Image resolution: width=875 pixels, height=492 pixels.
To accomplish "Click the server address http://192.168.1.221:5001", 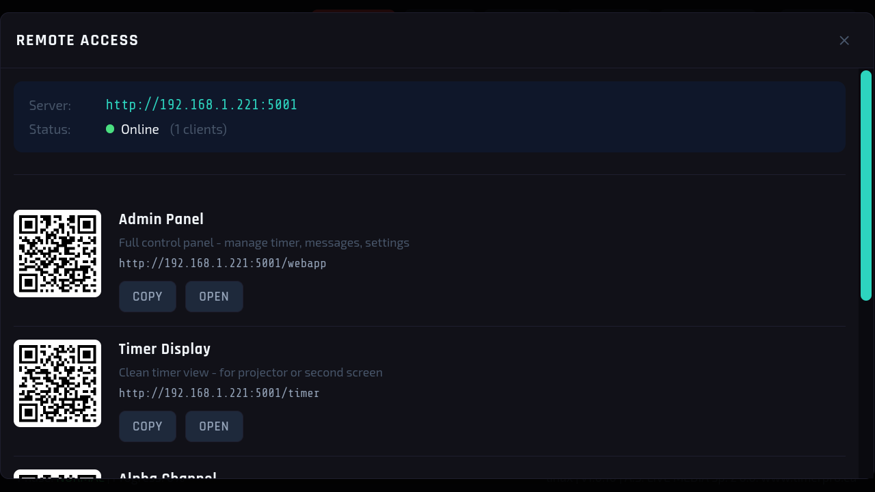I will click(202, 105).
